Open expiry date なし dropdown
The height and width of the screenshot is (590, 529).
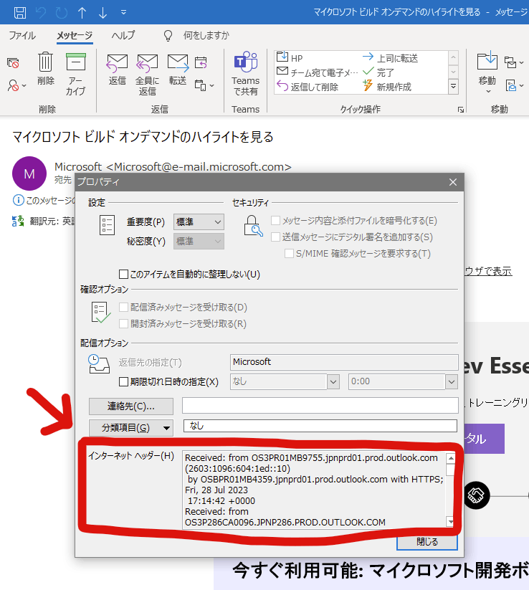pyautogui.click(x=333, y=382)
